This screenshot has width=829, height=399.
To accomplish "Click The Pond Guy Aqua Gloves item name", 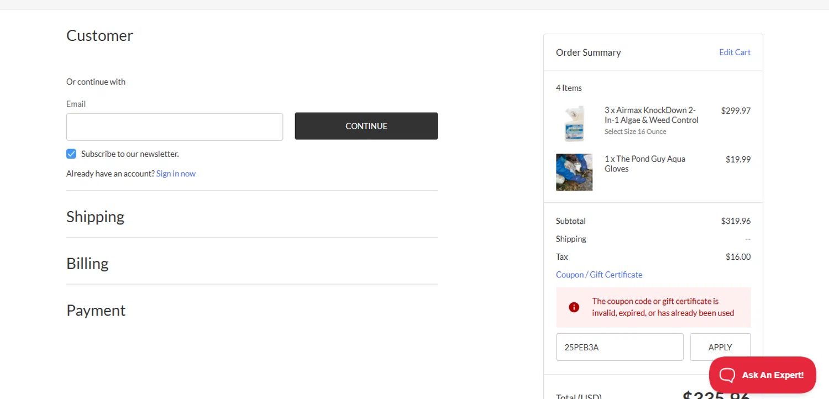I will pyautogui.click(x=645, y=164).
